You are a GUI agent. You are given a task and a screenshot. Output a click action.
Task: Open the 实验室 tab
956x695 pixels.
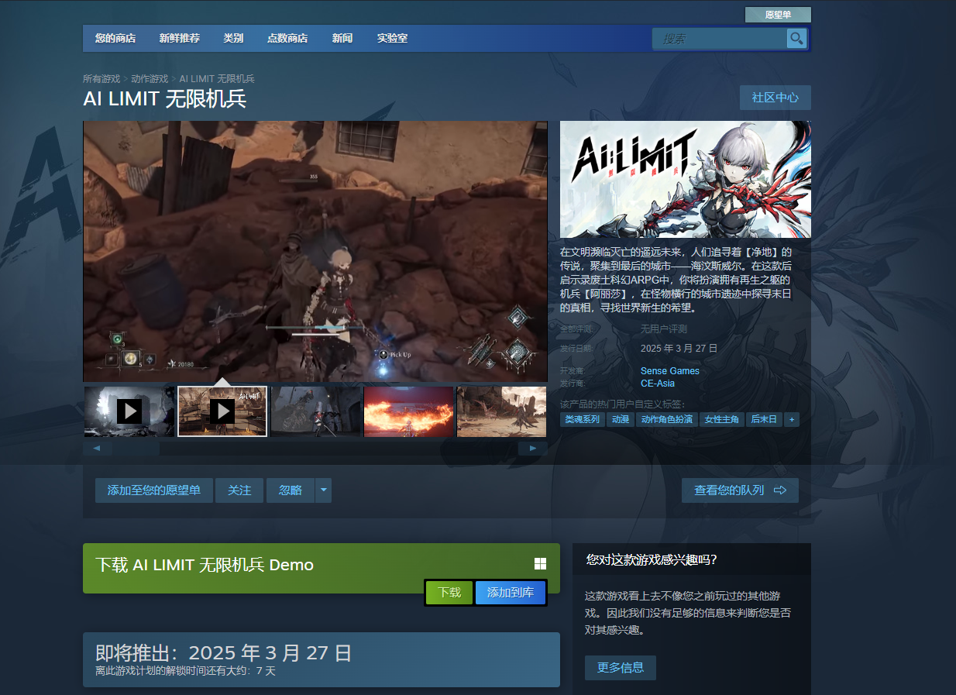(x=392, y=38)
